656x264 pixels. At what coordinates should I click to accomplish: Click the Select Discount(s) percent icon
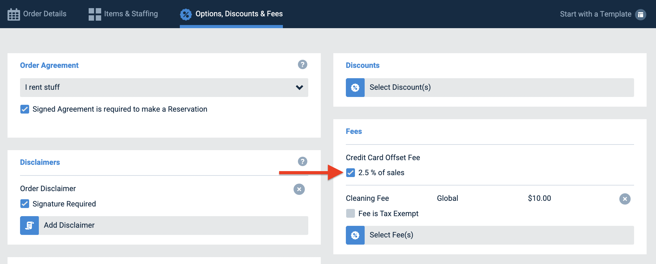(x=355, y=88)
